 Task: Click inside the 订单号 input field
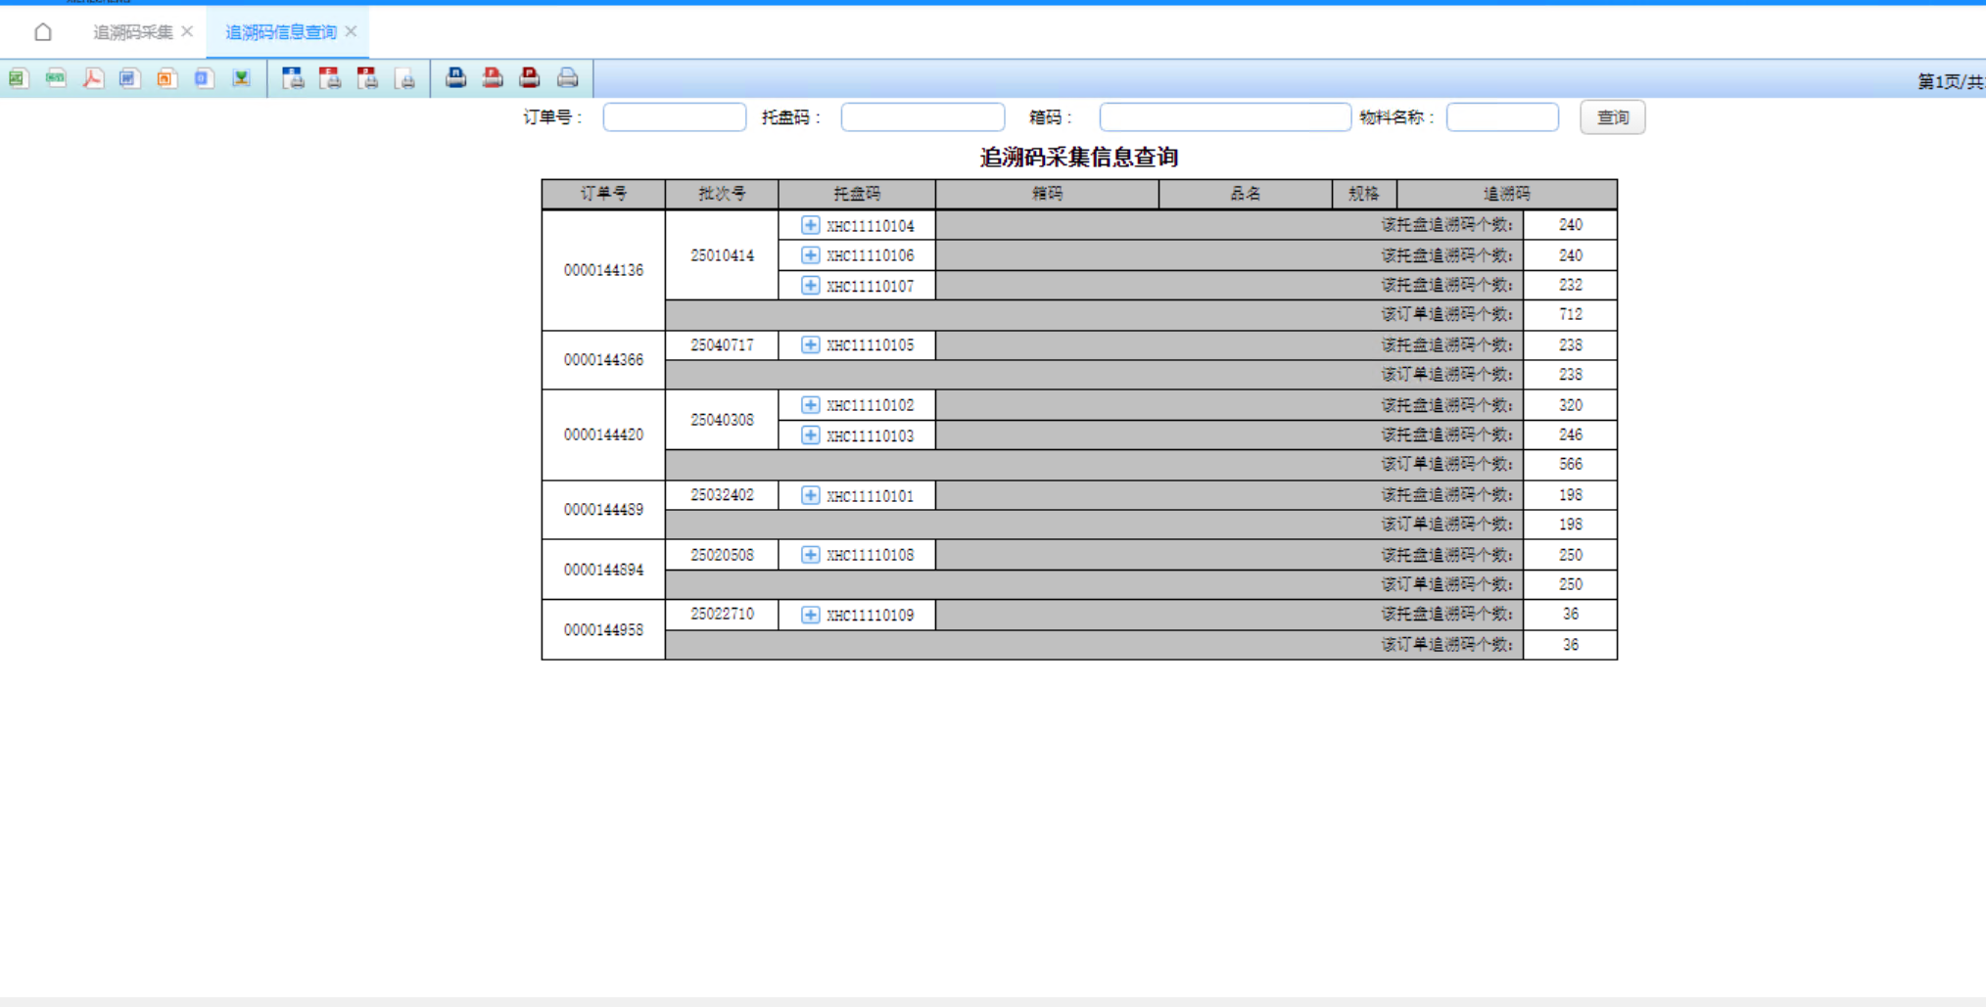tap(674, 117)
